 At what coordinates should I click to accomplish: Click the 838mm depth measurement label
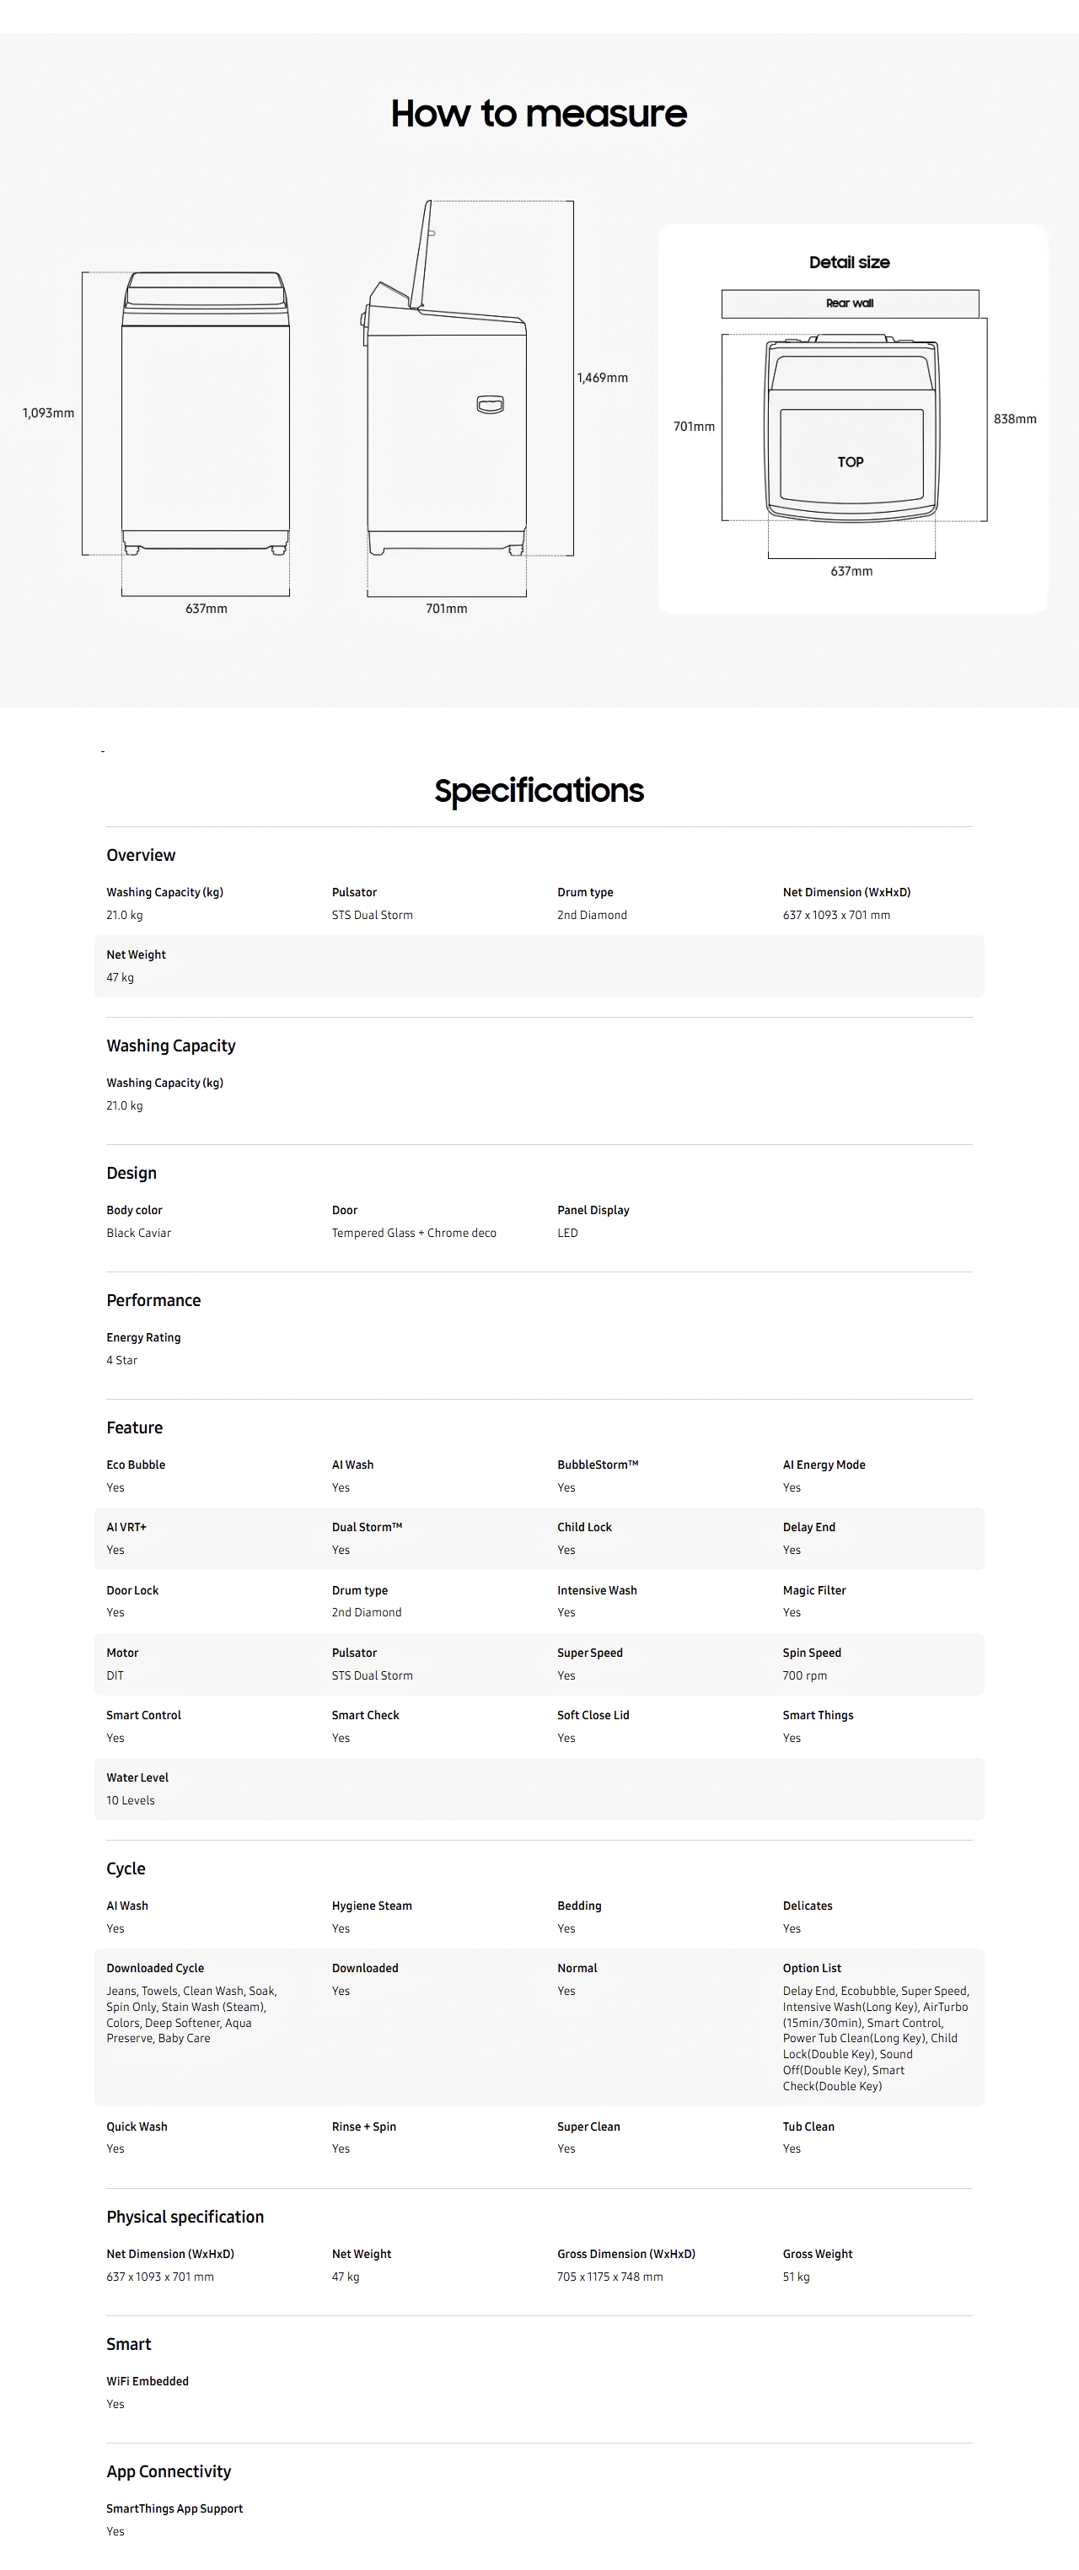pos(1014,419)
